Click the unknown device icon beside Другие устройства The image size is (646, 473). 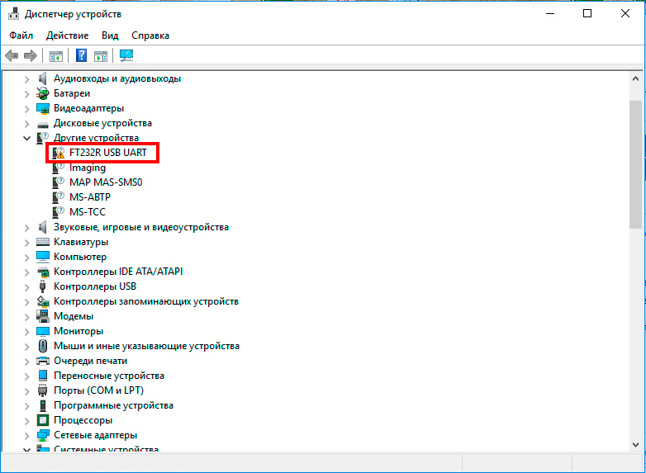pos(42,138)
